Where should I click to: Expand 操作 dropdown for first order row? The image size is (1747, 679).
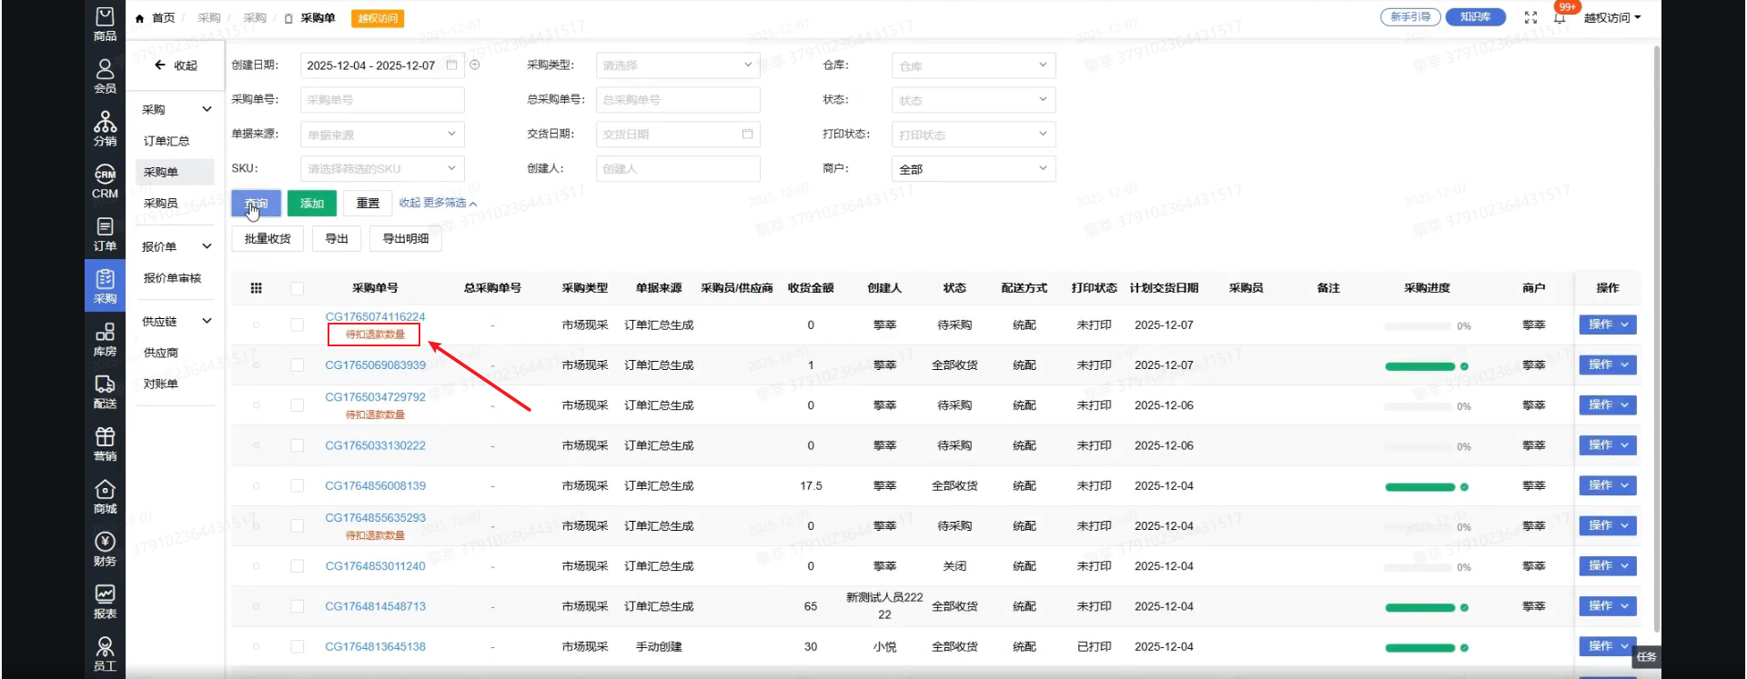tap(1607, 325)
